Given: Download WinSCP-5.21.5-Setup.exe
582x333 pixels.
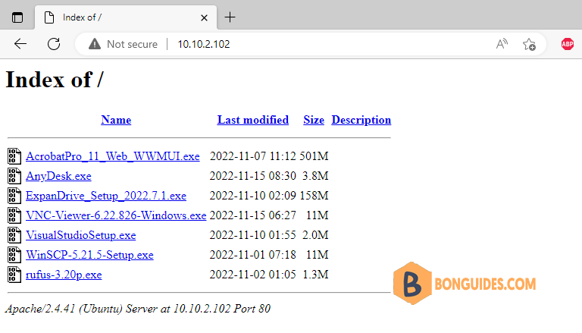Looking at the screenshot, I should [x=89, y=255].
